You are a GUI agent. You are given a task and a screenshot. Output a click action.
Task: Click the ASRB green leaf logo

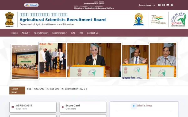pos(179,20)
